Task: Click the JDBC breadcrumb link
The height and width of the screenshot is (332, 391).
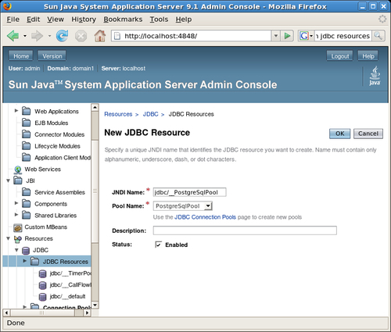Action: (x=150, y=114)
